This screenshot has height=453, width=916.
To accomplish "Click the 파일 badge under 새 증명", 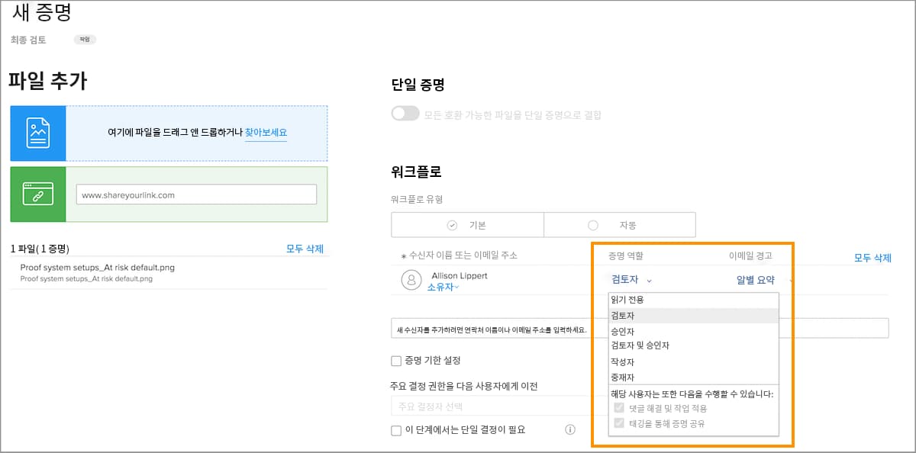I will (x=84, y=39).
